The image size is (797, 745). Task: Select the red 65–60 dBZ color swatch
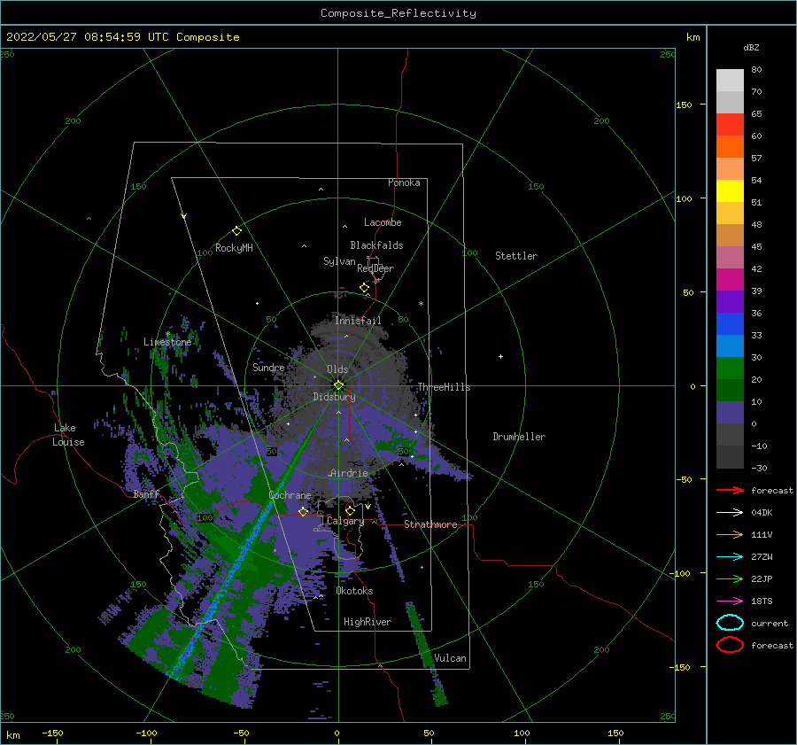pos(730,125)
